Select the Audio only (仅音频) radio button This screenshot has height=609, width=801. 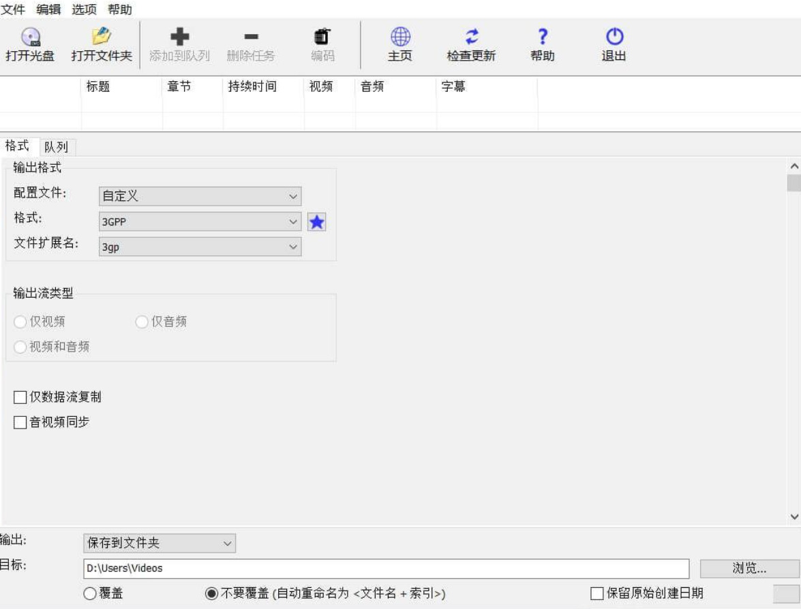click(x=142, y=322)
